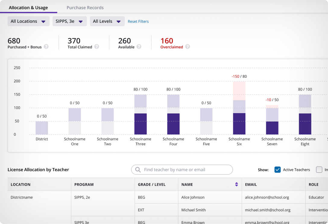328x224 pixels.
Task: Click the Schoolname Six overclaimed bar
Action: tap(239, 91)
